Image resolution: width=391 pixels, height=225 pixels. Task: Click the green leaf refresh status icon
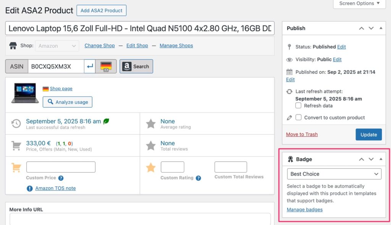(x=106, y=121)
